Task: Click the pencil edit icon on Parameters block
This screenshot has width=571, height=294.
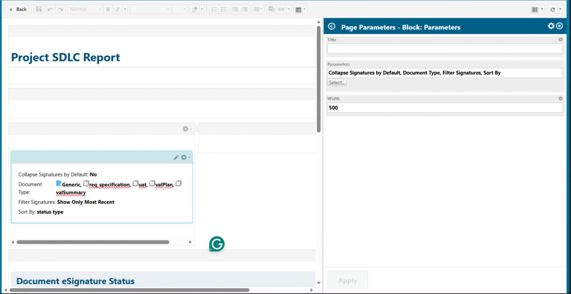Action: click(177, 158)
